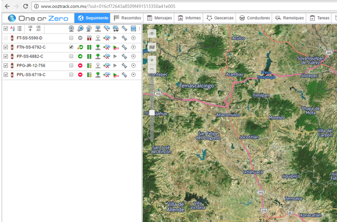Toggle visibility checkbox for PPL-SS-6719-C

[6, 75]
